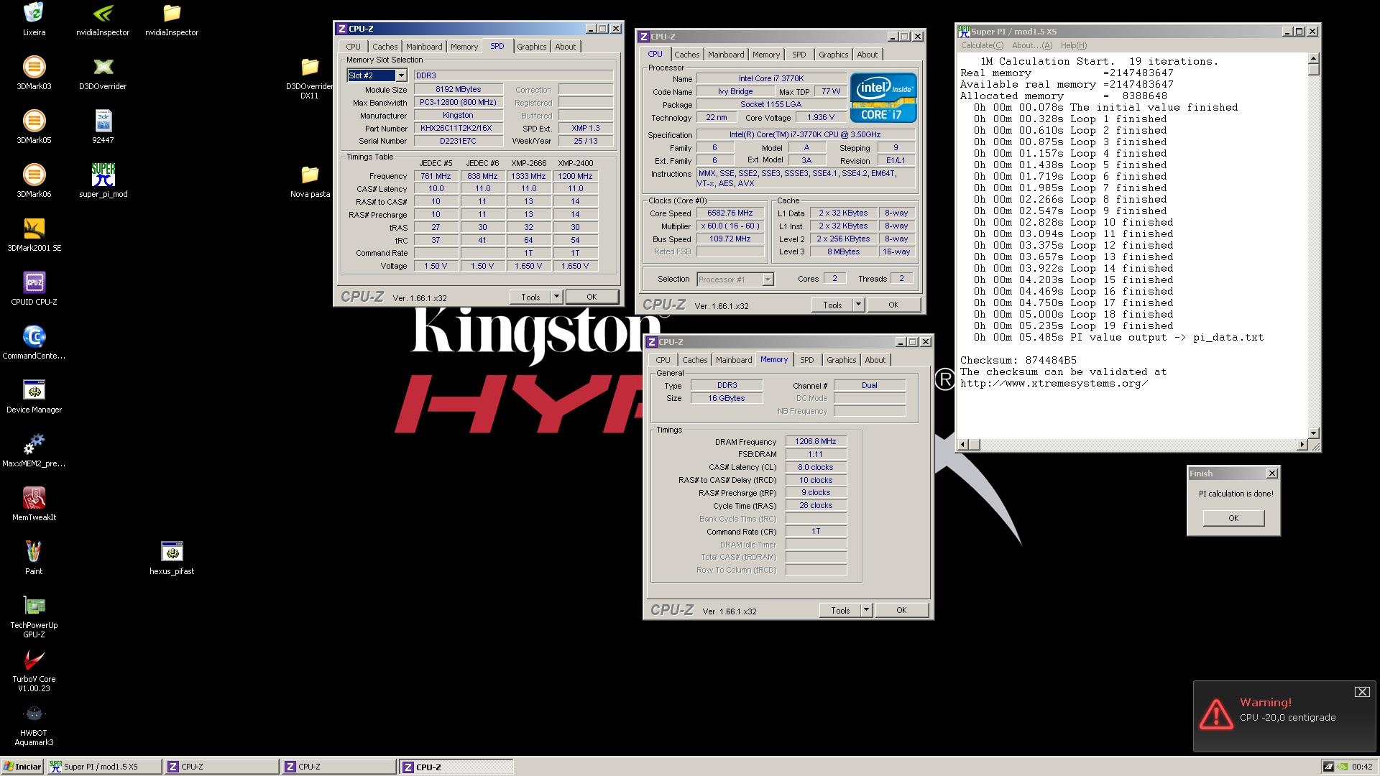
Task: Launch the 3DMark05 desktop icon
Action: tap(34, 127)
